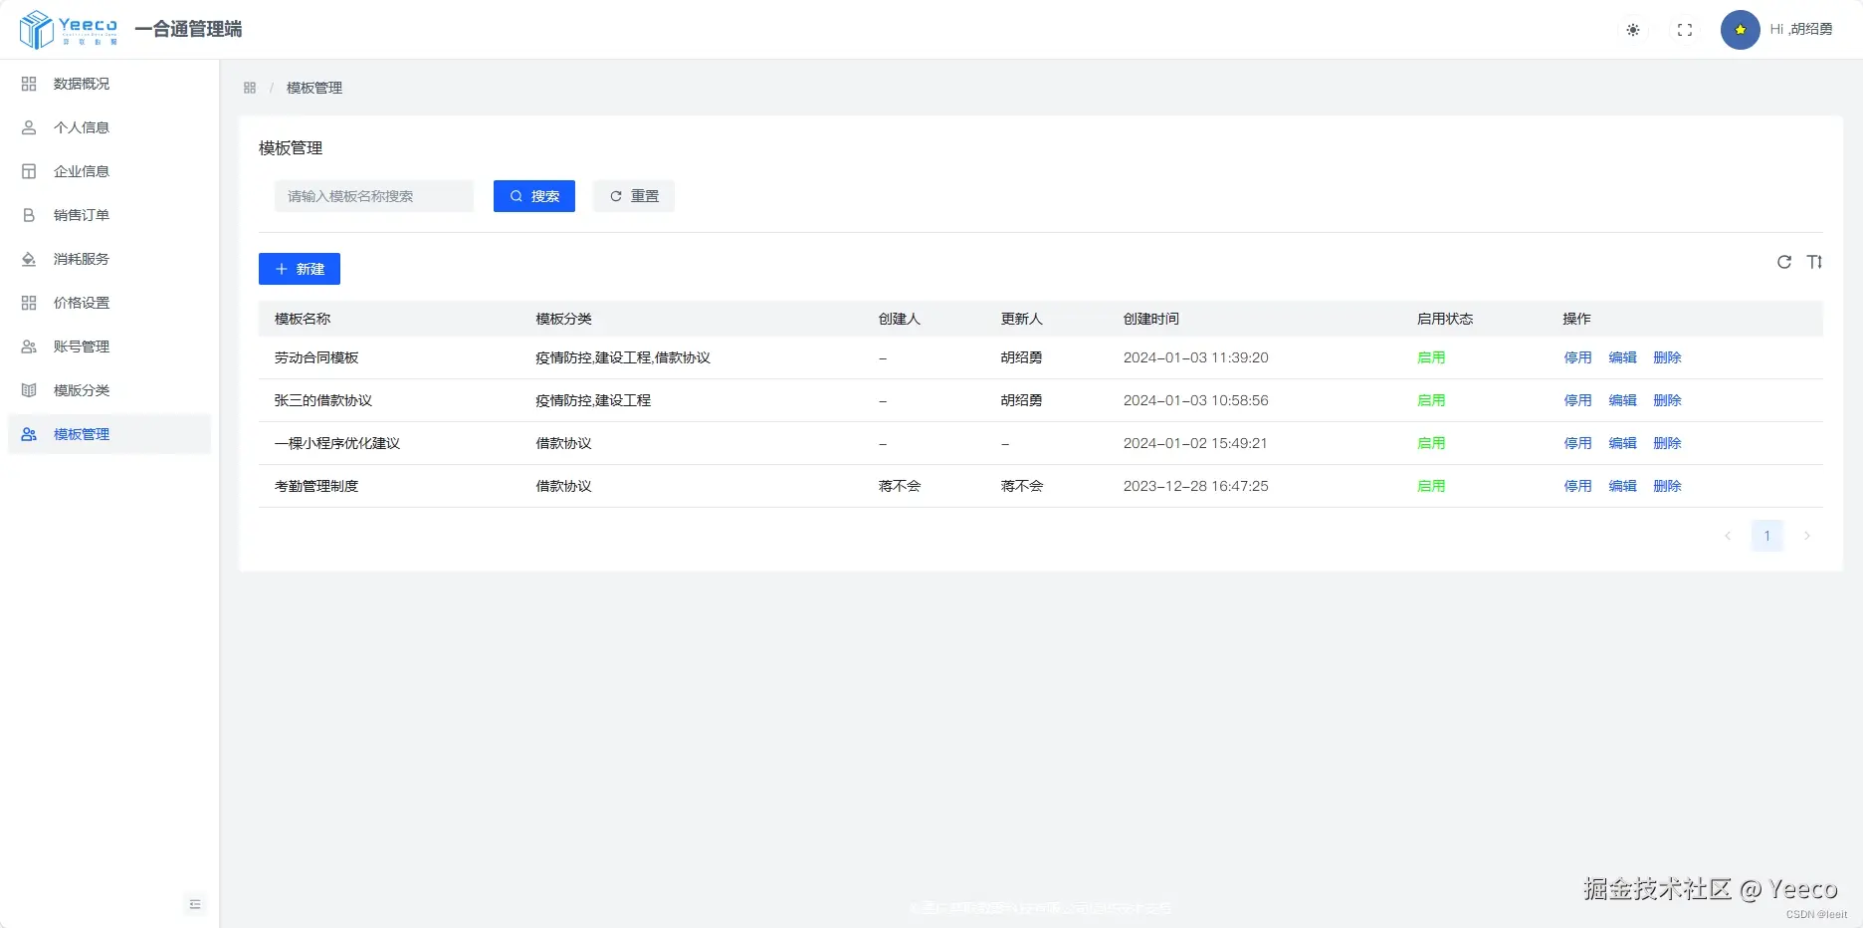
Task: Open table density/column height settings icon
Action: click(1815, 262)
